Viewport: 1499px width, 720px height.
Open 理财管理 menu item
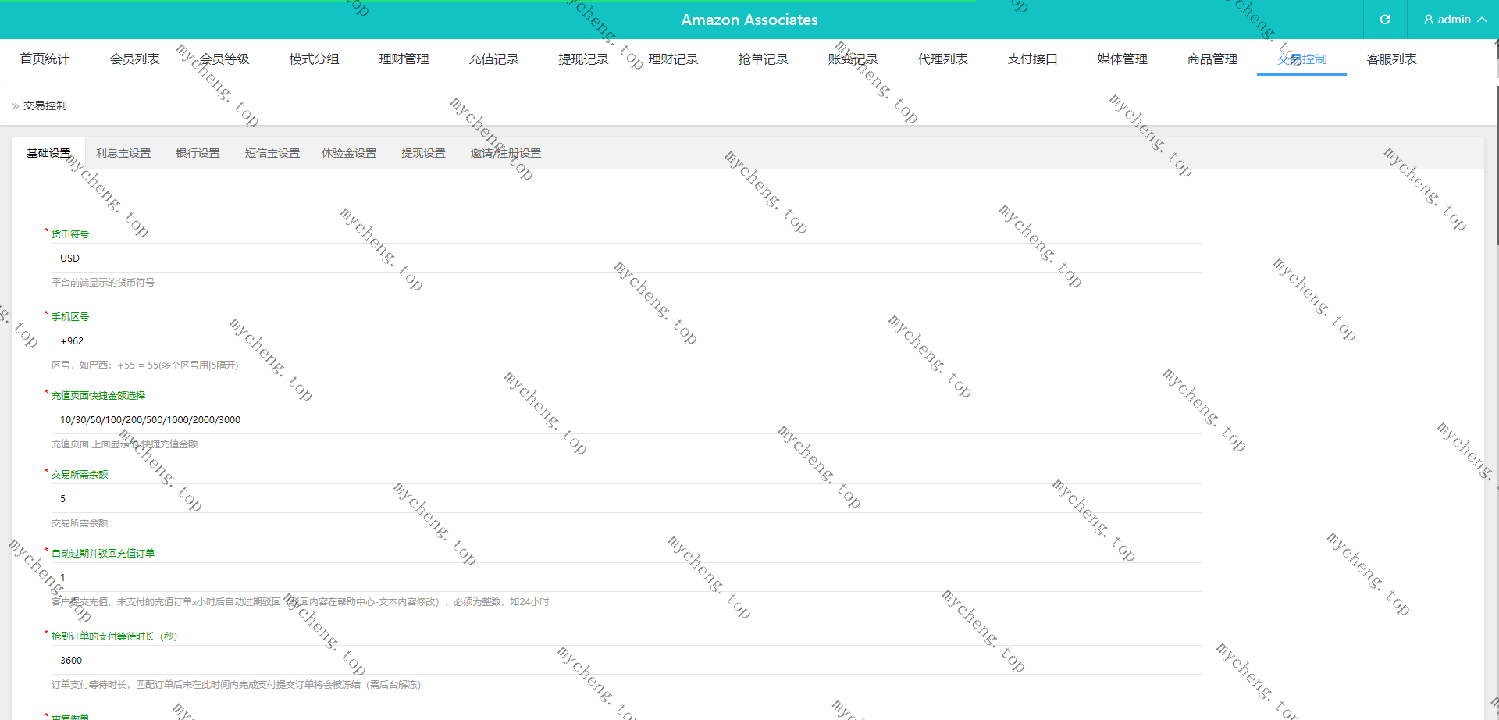tap(404, 59)
